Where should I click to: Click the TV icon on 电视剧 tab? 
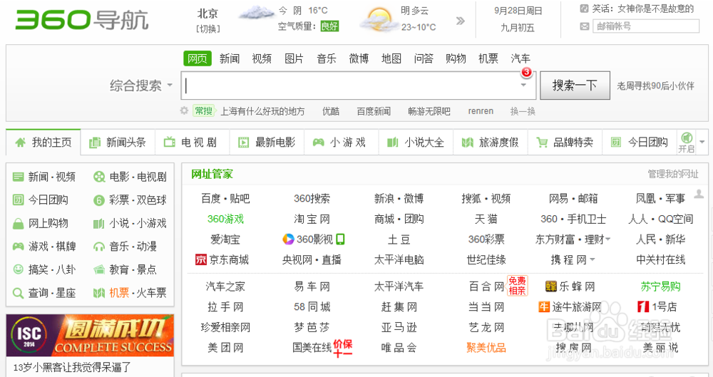[x=169, y=143]
